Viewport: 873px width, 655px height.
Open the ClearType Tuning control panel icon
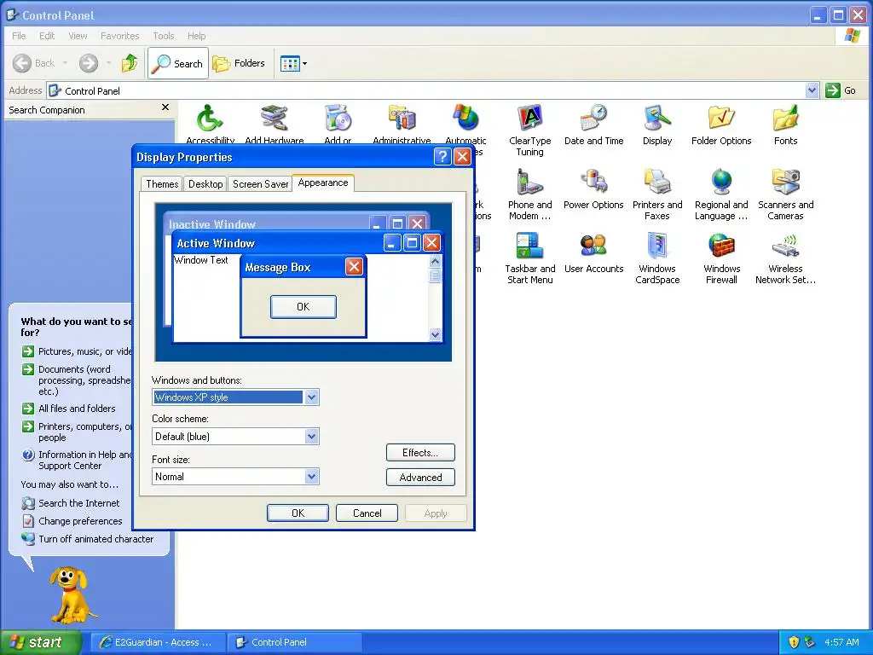tap(529, 130)
